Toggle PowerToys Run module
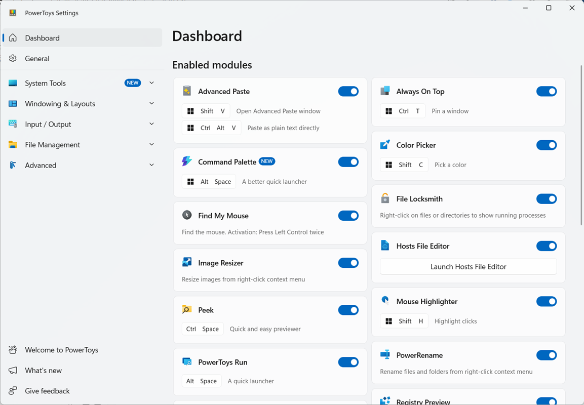The width and height of the screenshot is (584, 405). tap(348, 362)
